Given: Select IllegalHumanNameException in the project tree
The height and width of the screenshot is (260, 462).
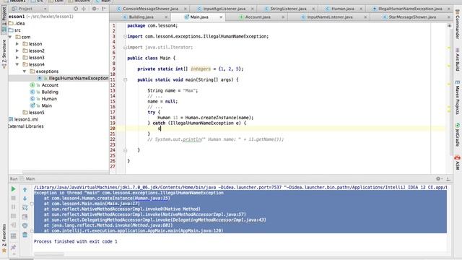Looking at the screenshot, I should click(x=79, y=78).
